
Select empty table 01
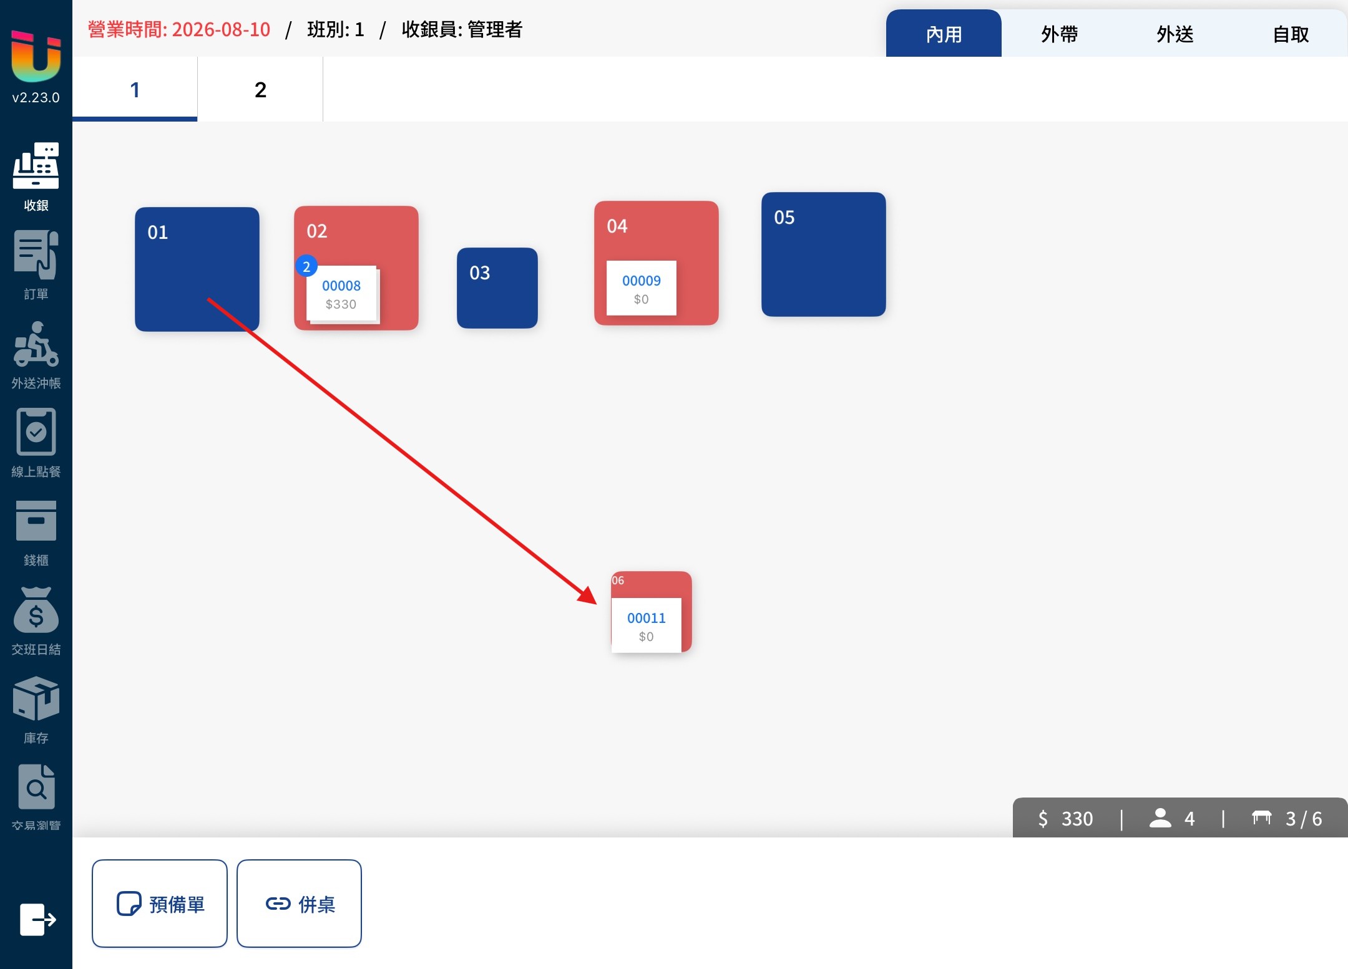[x=197, y=269]
